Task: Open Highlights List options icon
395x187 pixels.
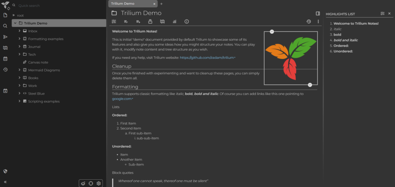Action: click(x=382, y=13)
